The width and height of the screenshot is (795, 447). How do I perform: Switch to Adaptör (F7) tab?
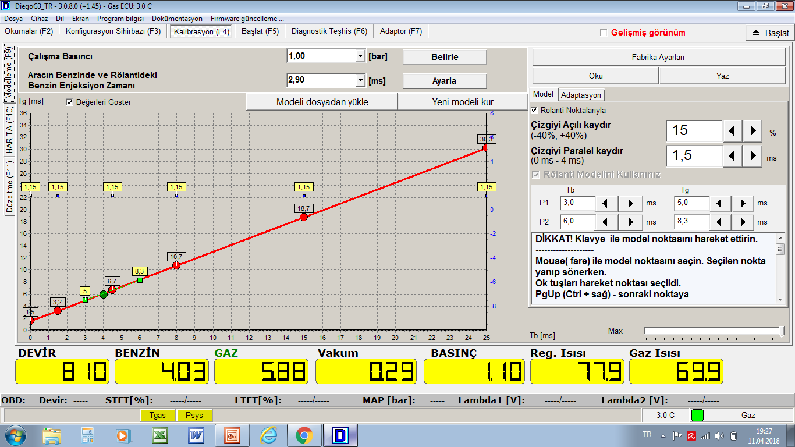pos(401,31)
